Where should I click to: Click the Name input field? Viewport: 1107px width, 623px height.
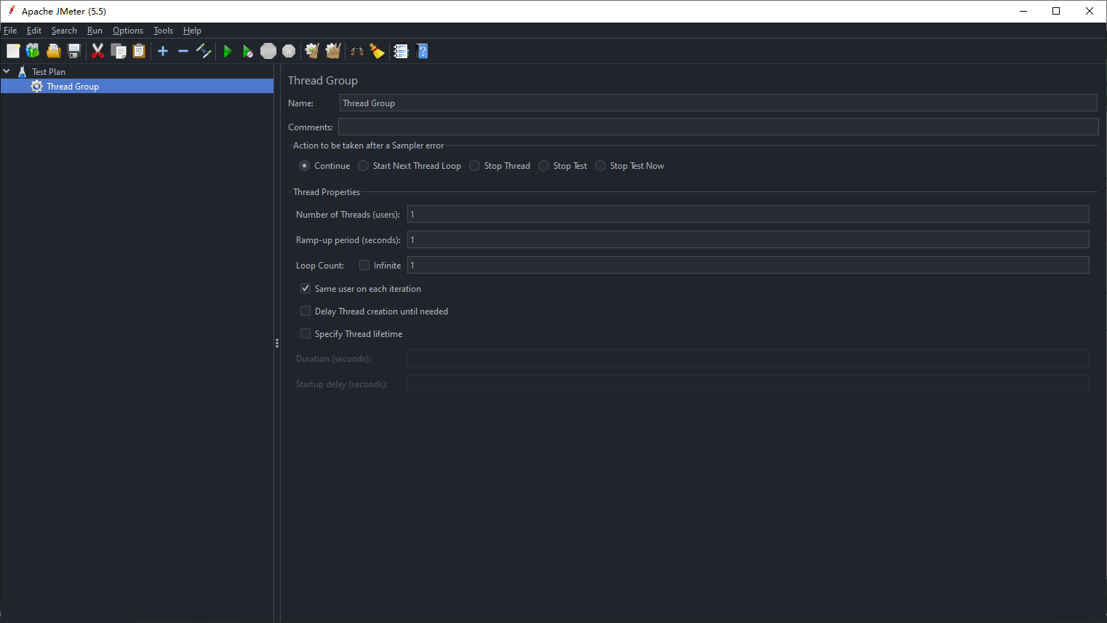(718, 103)
